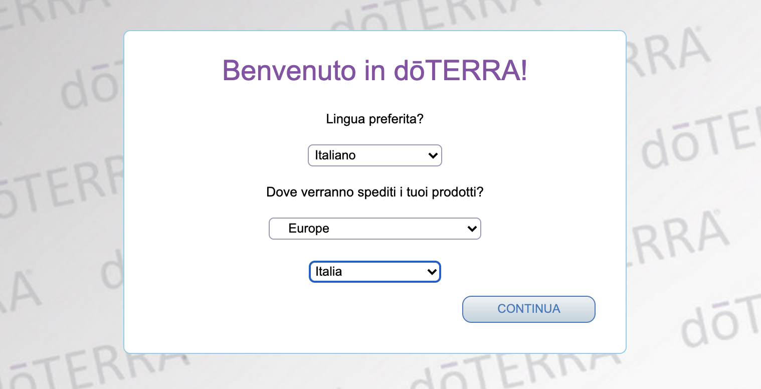Select the 'Benvenuto in dōTERRA!' heading
This screenshot has height=389, width=761.
click(x=375, y=70)
